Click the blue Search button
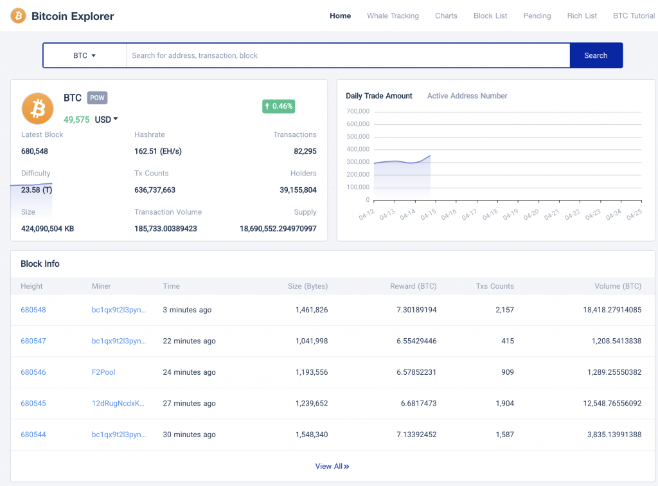This screenshot has height=486, width=658. [596, 55]
